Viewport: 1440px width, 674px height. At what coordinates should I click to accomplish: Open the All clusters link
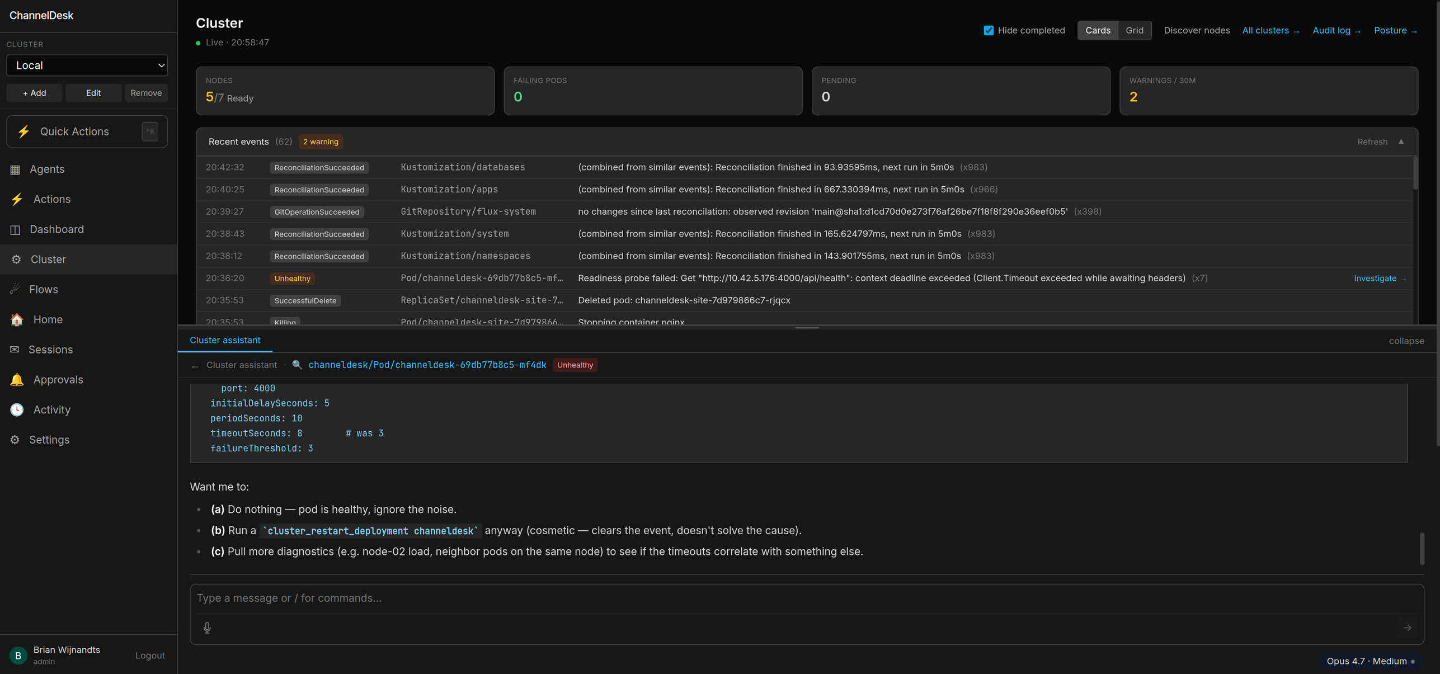tap(1270, 30)
